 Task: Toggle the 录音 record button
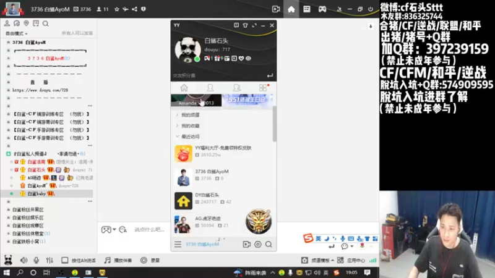150,260
